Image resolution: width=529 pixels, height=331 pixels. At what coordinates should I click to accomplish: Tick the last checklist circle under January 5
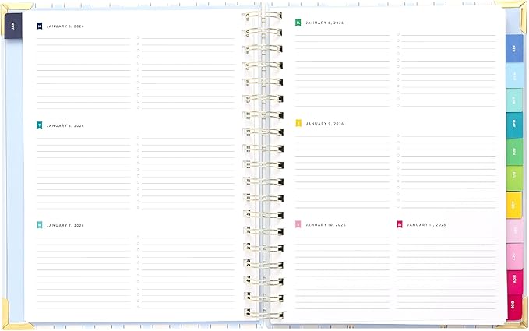[x=139, y=108]
